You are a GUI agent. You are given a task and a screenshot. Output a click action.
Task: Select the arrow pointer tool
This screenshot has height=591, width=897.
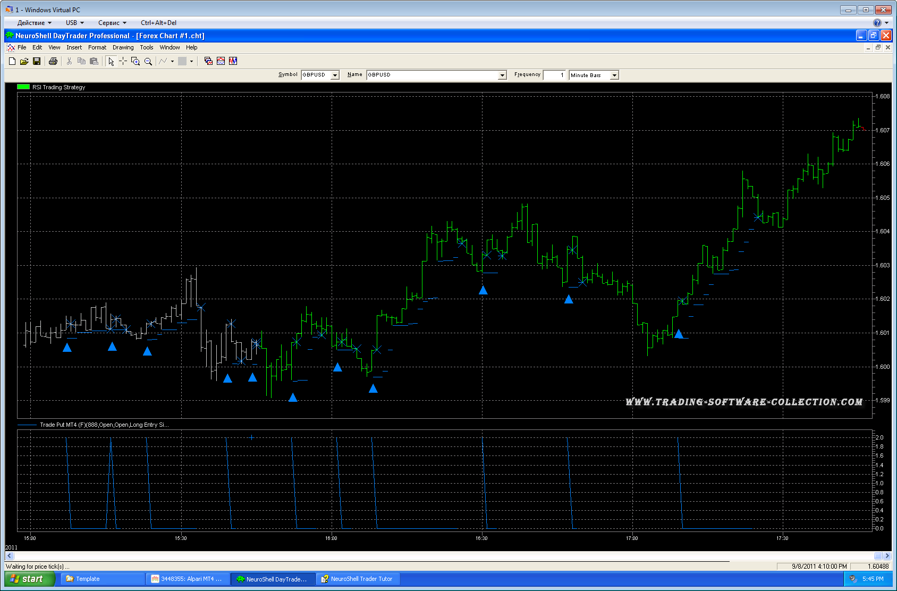click(111, 62)
